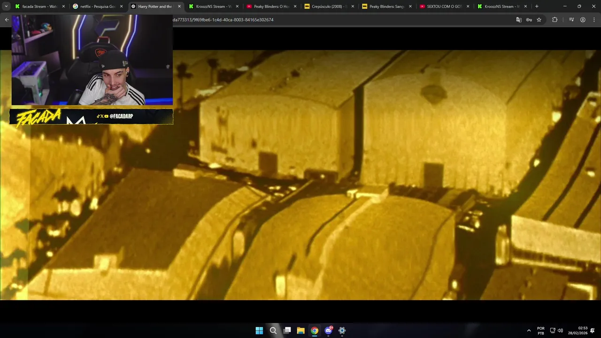Viewport: 601px width, 338px height.
Task: Expand the tab search dropdown
Action: [x=6, y=7]
